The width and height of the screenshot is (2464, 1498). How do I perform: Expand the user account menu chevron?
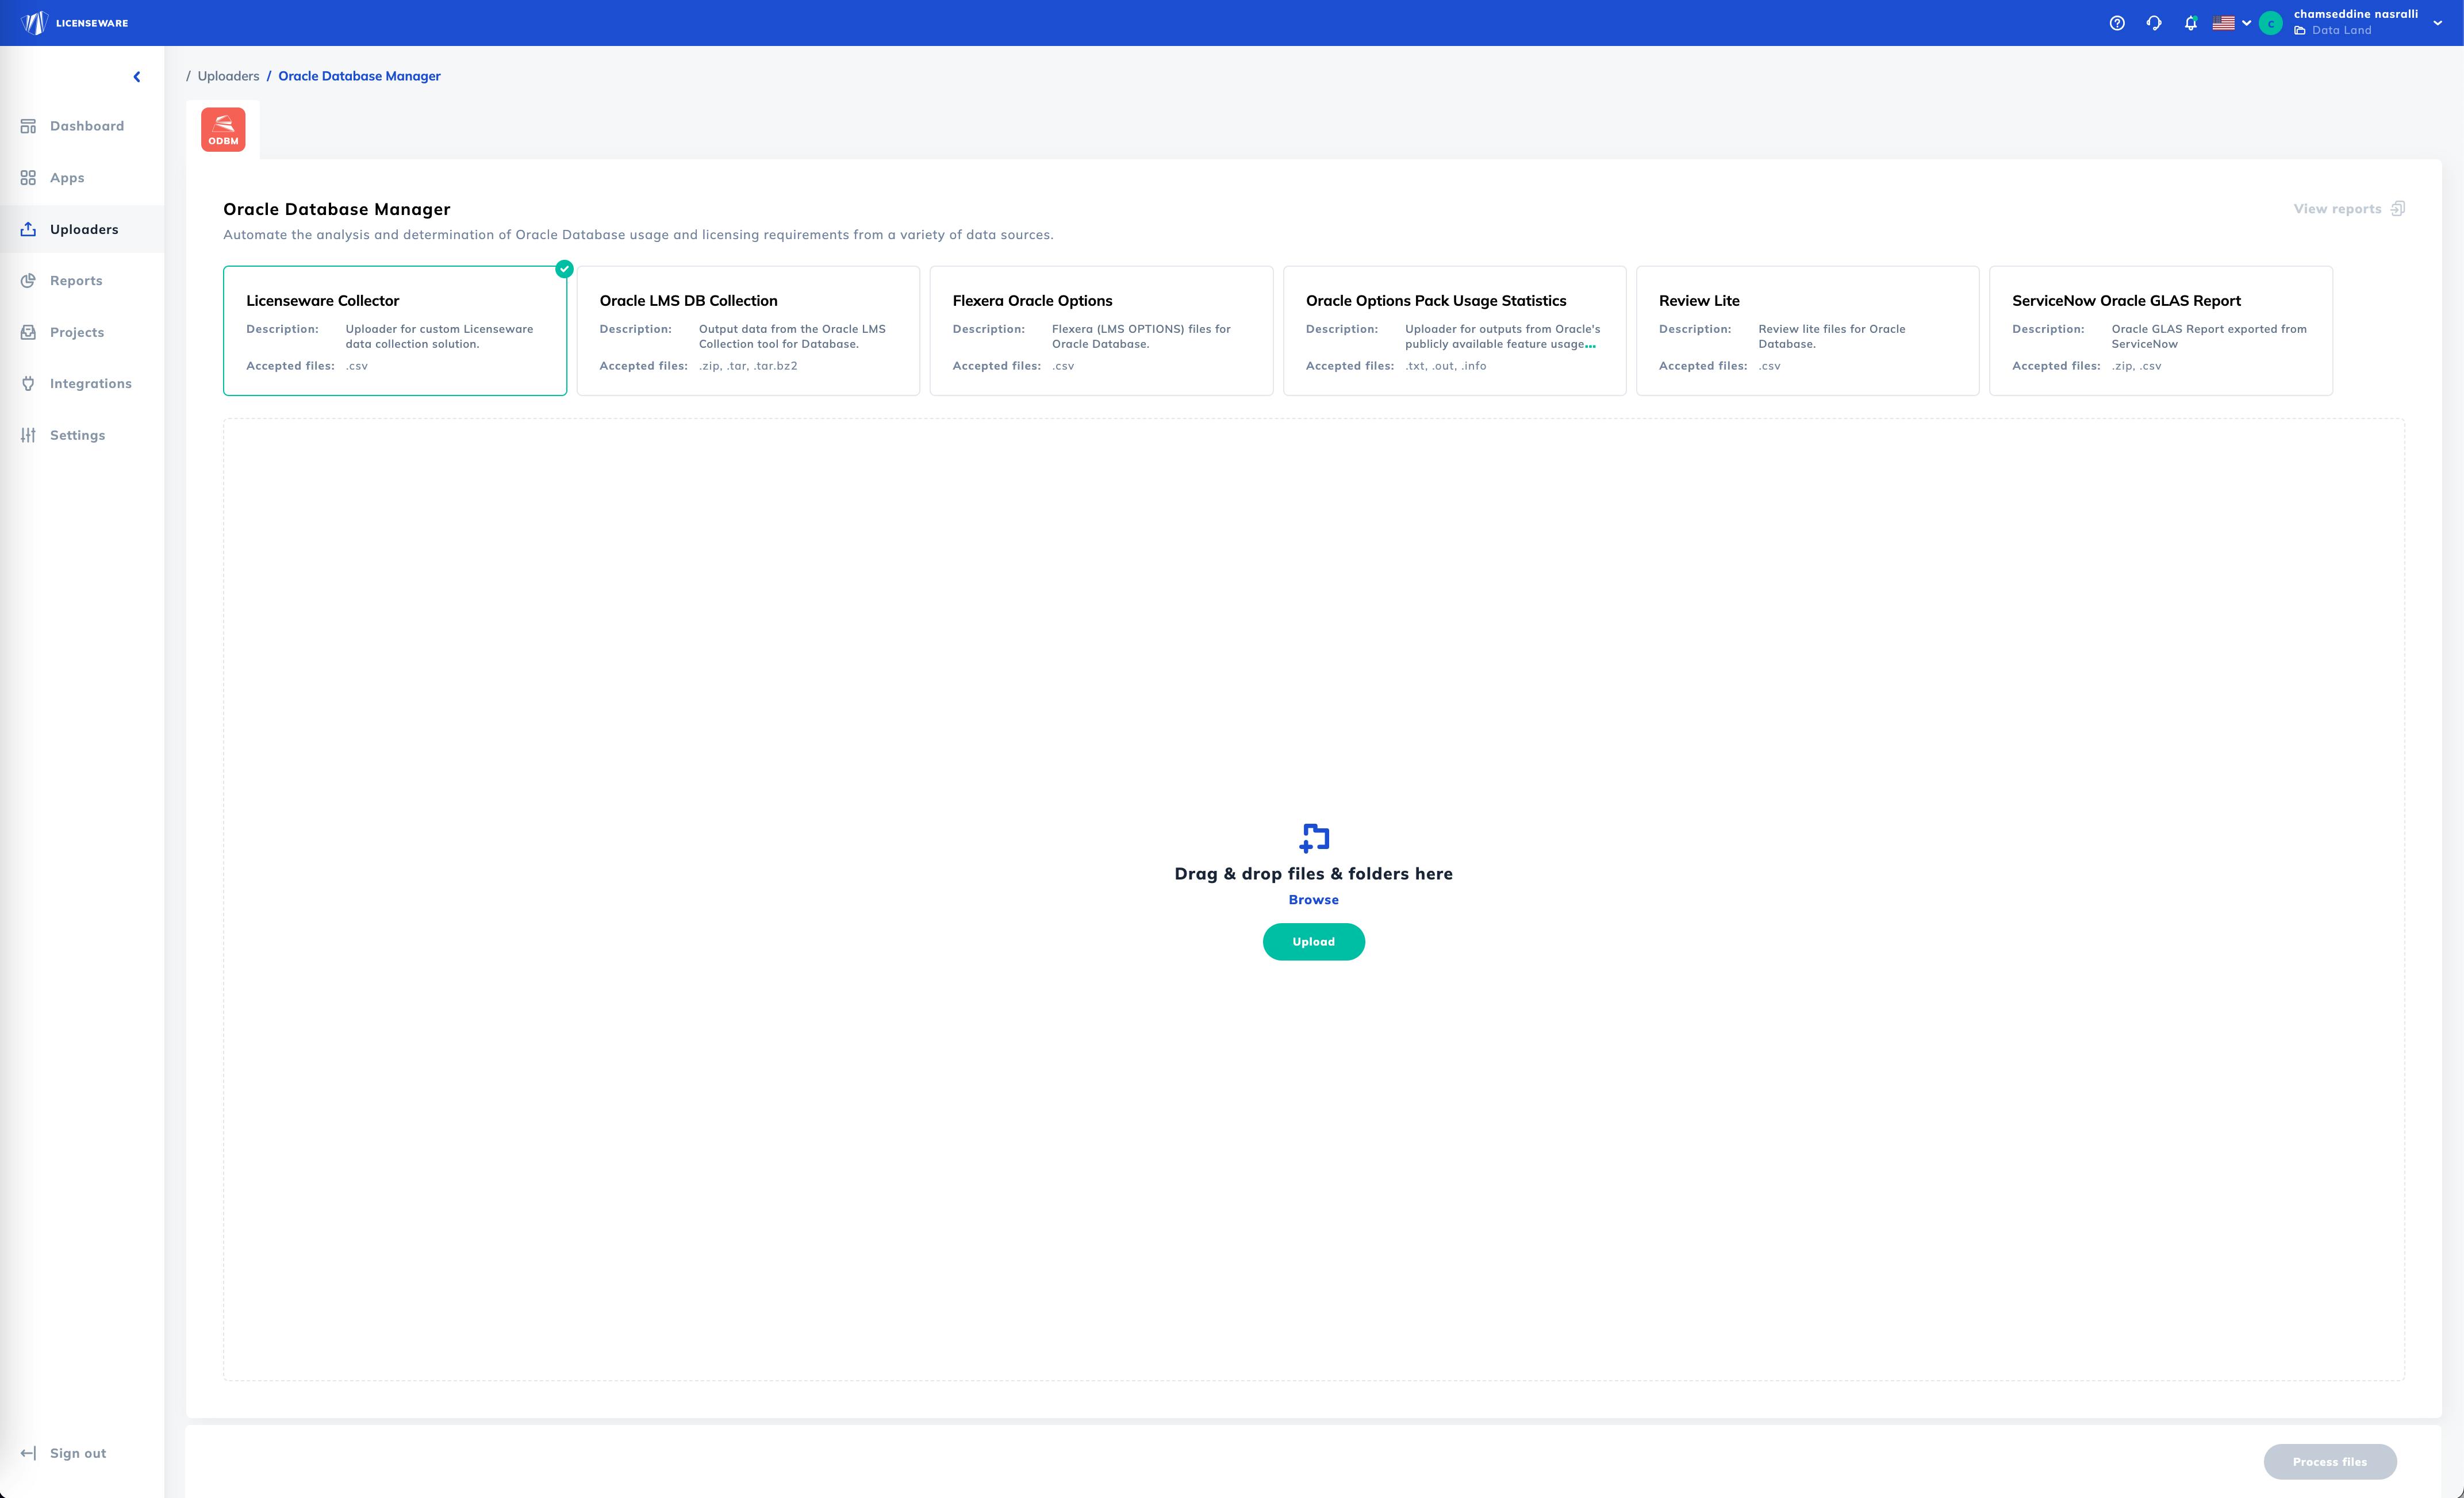tap(2437, 23)
